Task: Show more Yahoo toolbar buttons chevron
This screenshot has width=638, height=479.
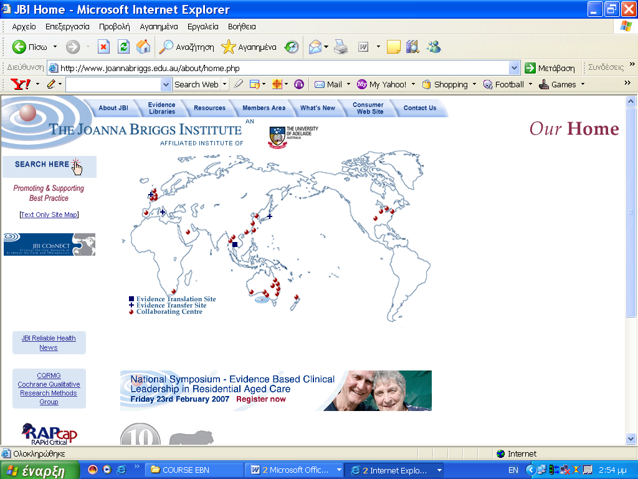Action: 627,83
